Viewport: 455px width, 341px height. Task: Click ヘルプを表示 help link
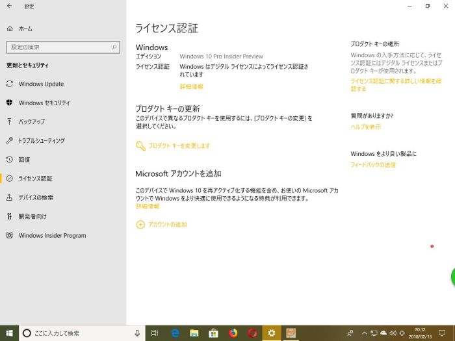[365, 127]
